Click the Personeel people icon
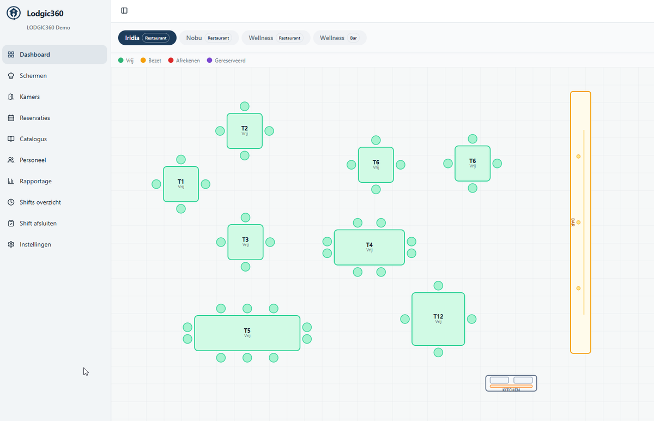Viewport: 654px width, 421px height. pyautogui.click(x=11, y=160)
